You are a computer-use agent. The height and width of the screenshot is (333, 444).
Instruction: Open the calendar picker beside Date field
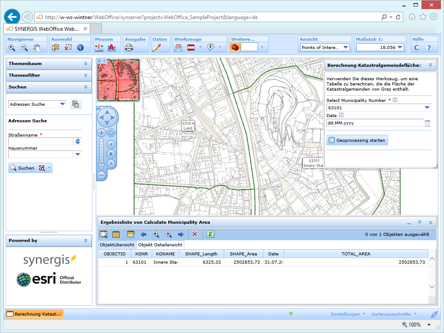[x=428, y=123]
